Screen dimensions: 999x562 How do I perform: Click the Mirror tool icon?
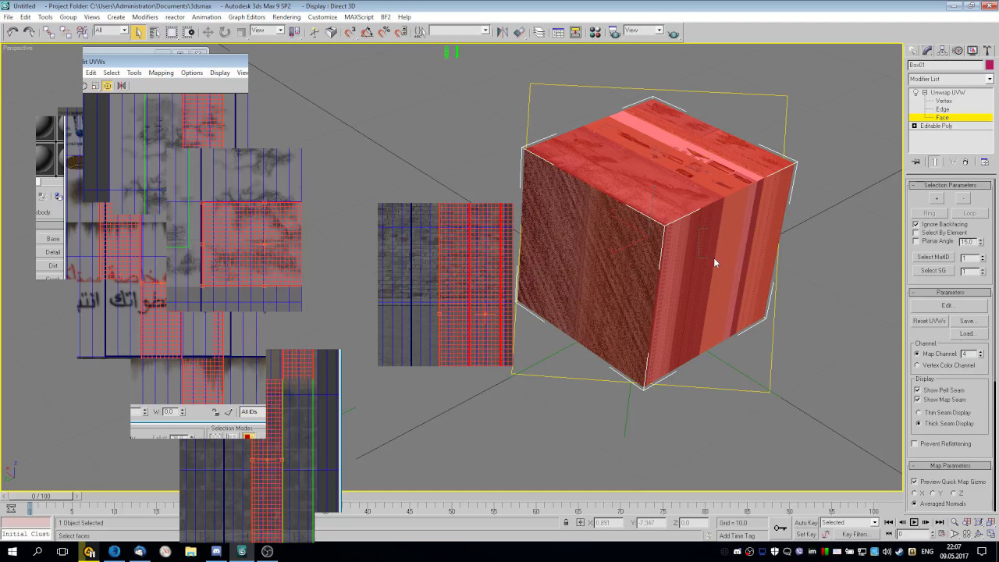(x=503, y=32)
